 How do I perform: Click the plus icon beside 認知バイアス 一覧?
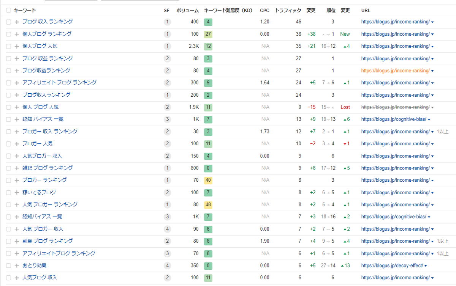tap(17, 217)
